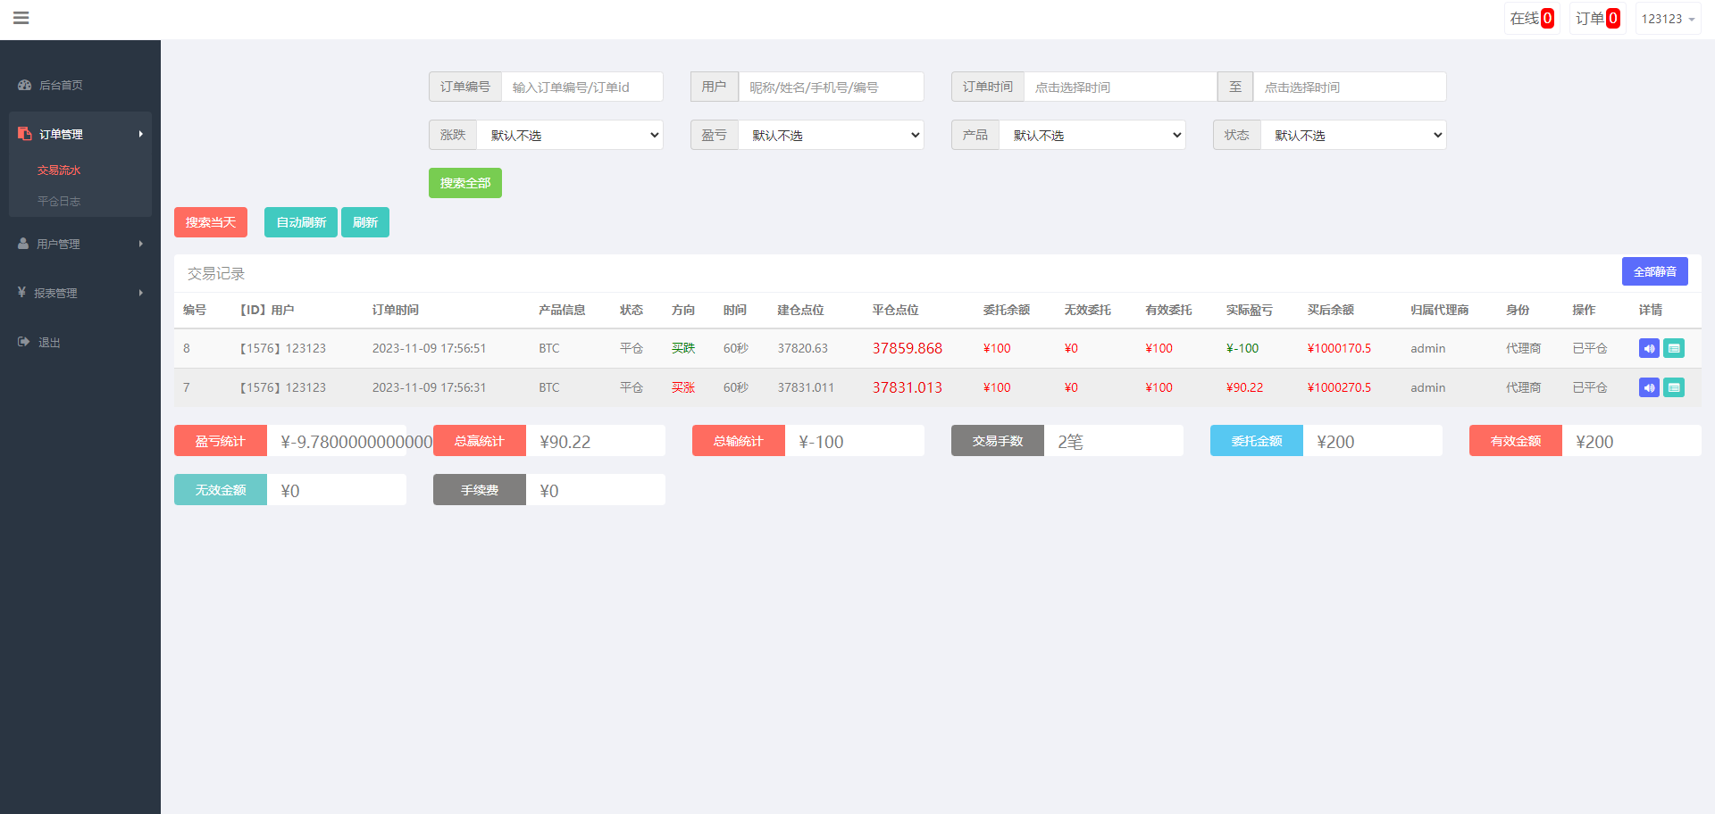Select 平仓日志 submenu item
Image resolution: width=1715 pixels, height=814 pixels.
pyautogui.click(x=59, y=201)
